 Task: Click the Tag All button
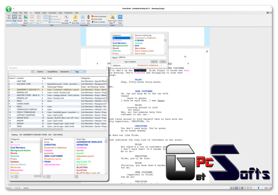coord(154,62)
